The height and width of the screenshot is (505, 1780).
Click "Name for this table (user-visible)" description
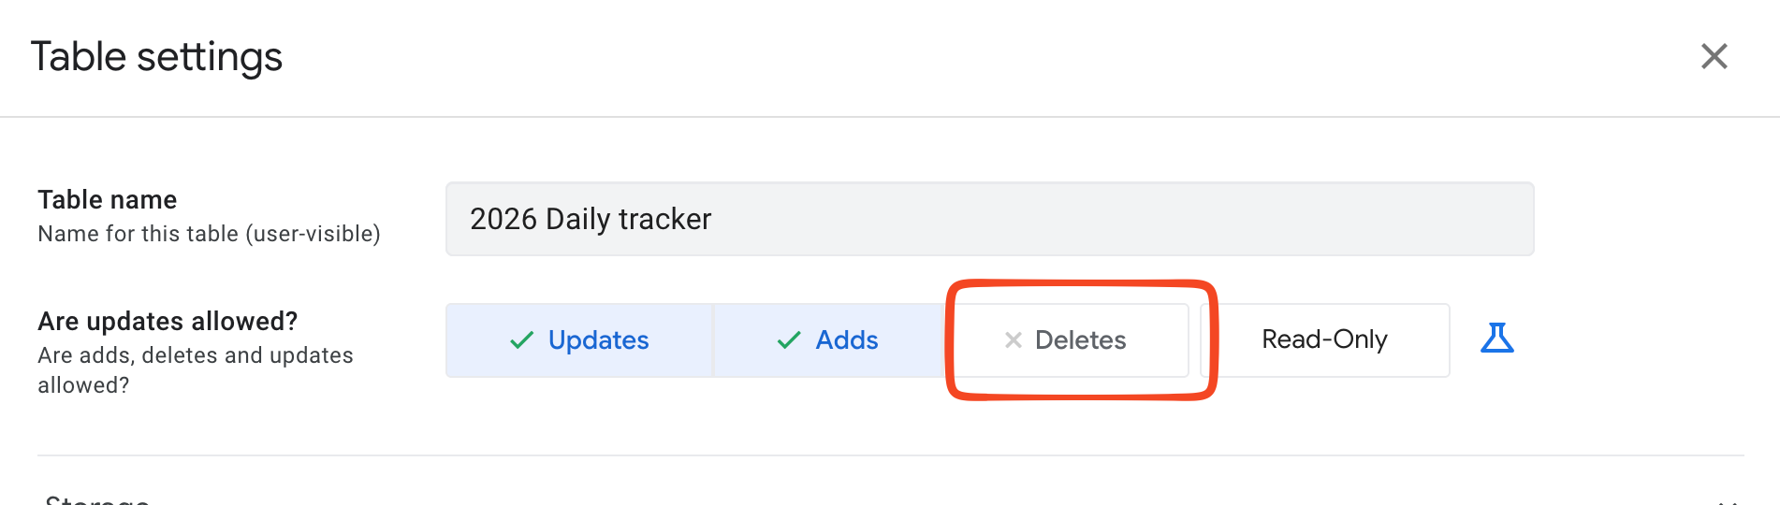tap(209, 234)
